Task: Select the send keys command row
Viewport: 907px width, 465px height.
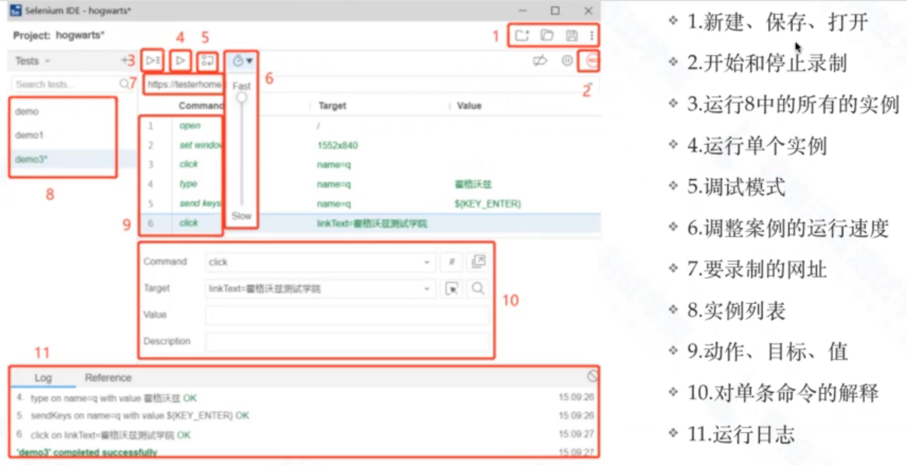Action: click(x=370, y=203)
